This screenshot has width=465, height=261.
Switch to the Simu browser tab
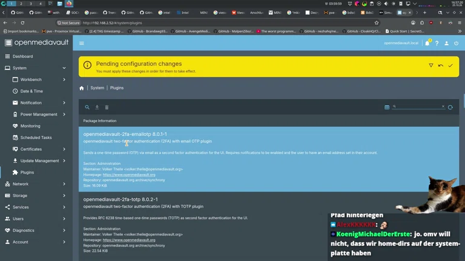pos(386,13)
